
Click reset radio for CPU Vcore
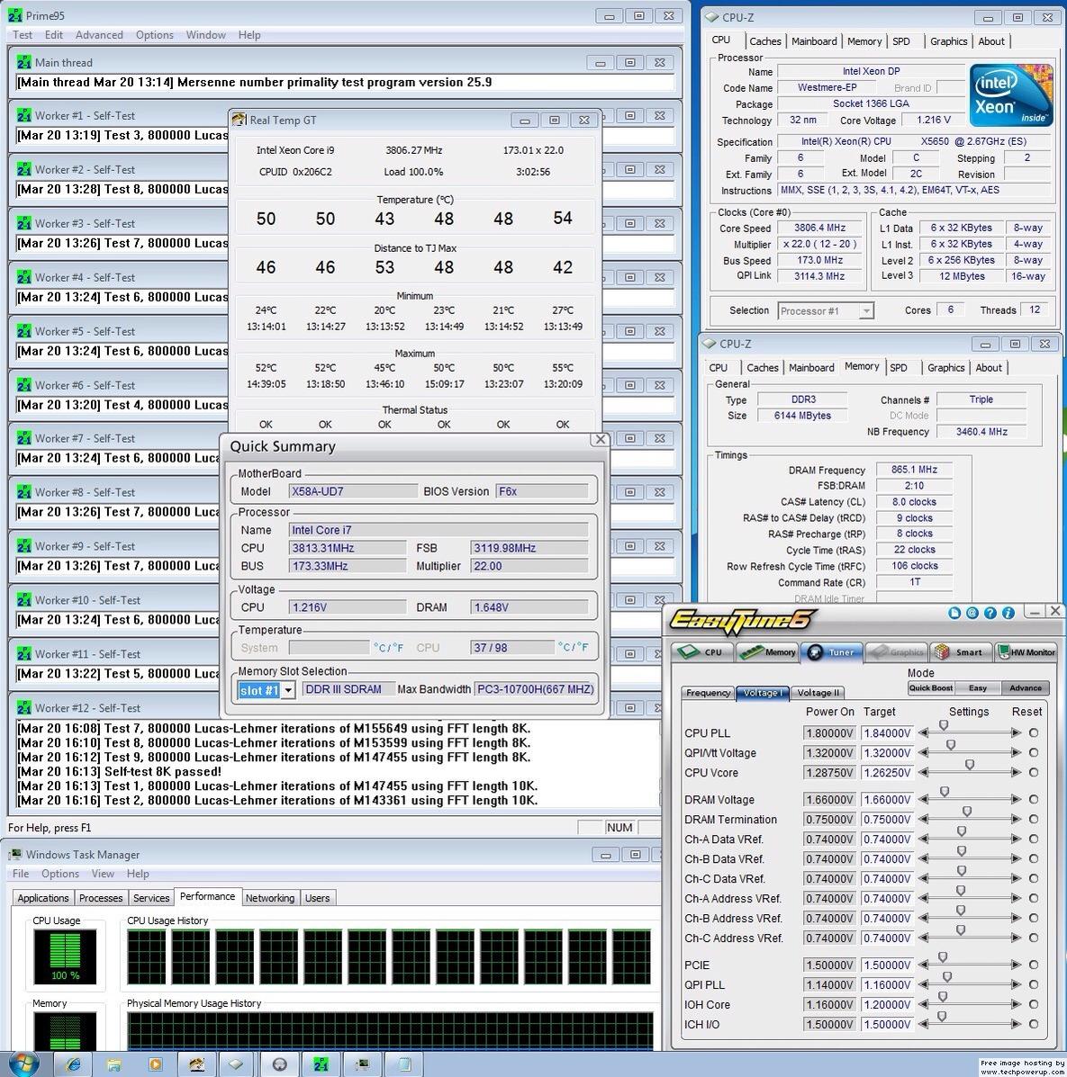pyautogui.click(x=1034, y=773)
